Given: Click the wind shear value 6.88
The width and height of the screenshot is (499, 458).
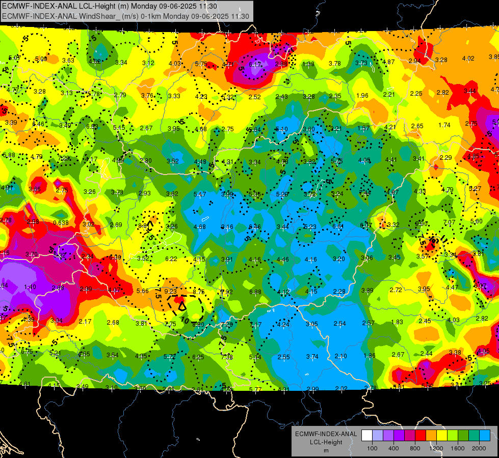Looking at the screenshot, I should [255, 292].
